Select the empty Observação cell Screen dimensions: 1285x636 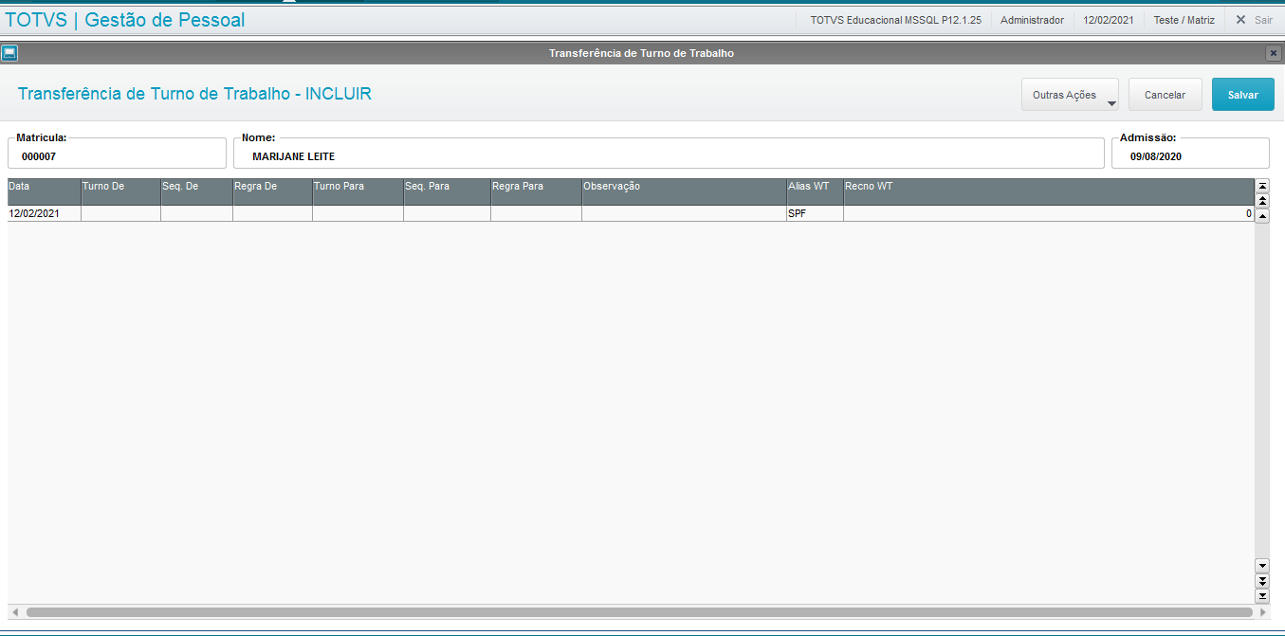point(684,214)
